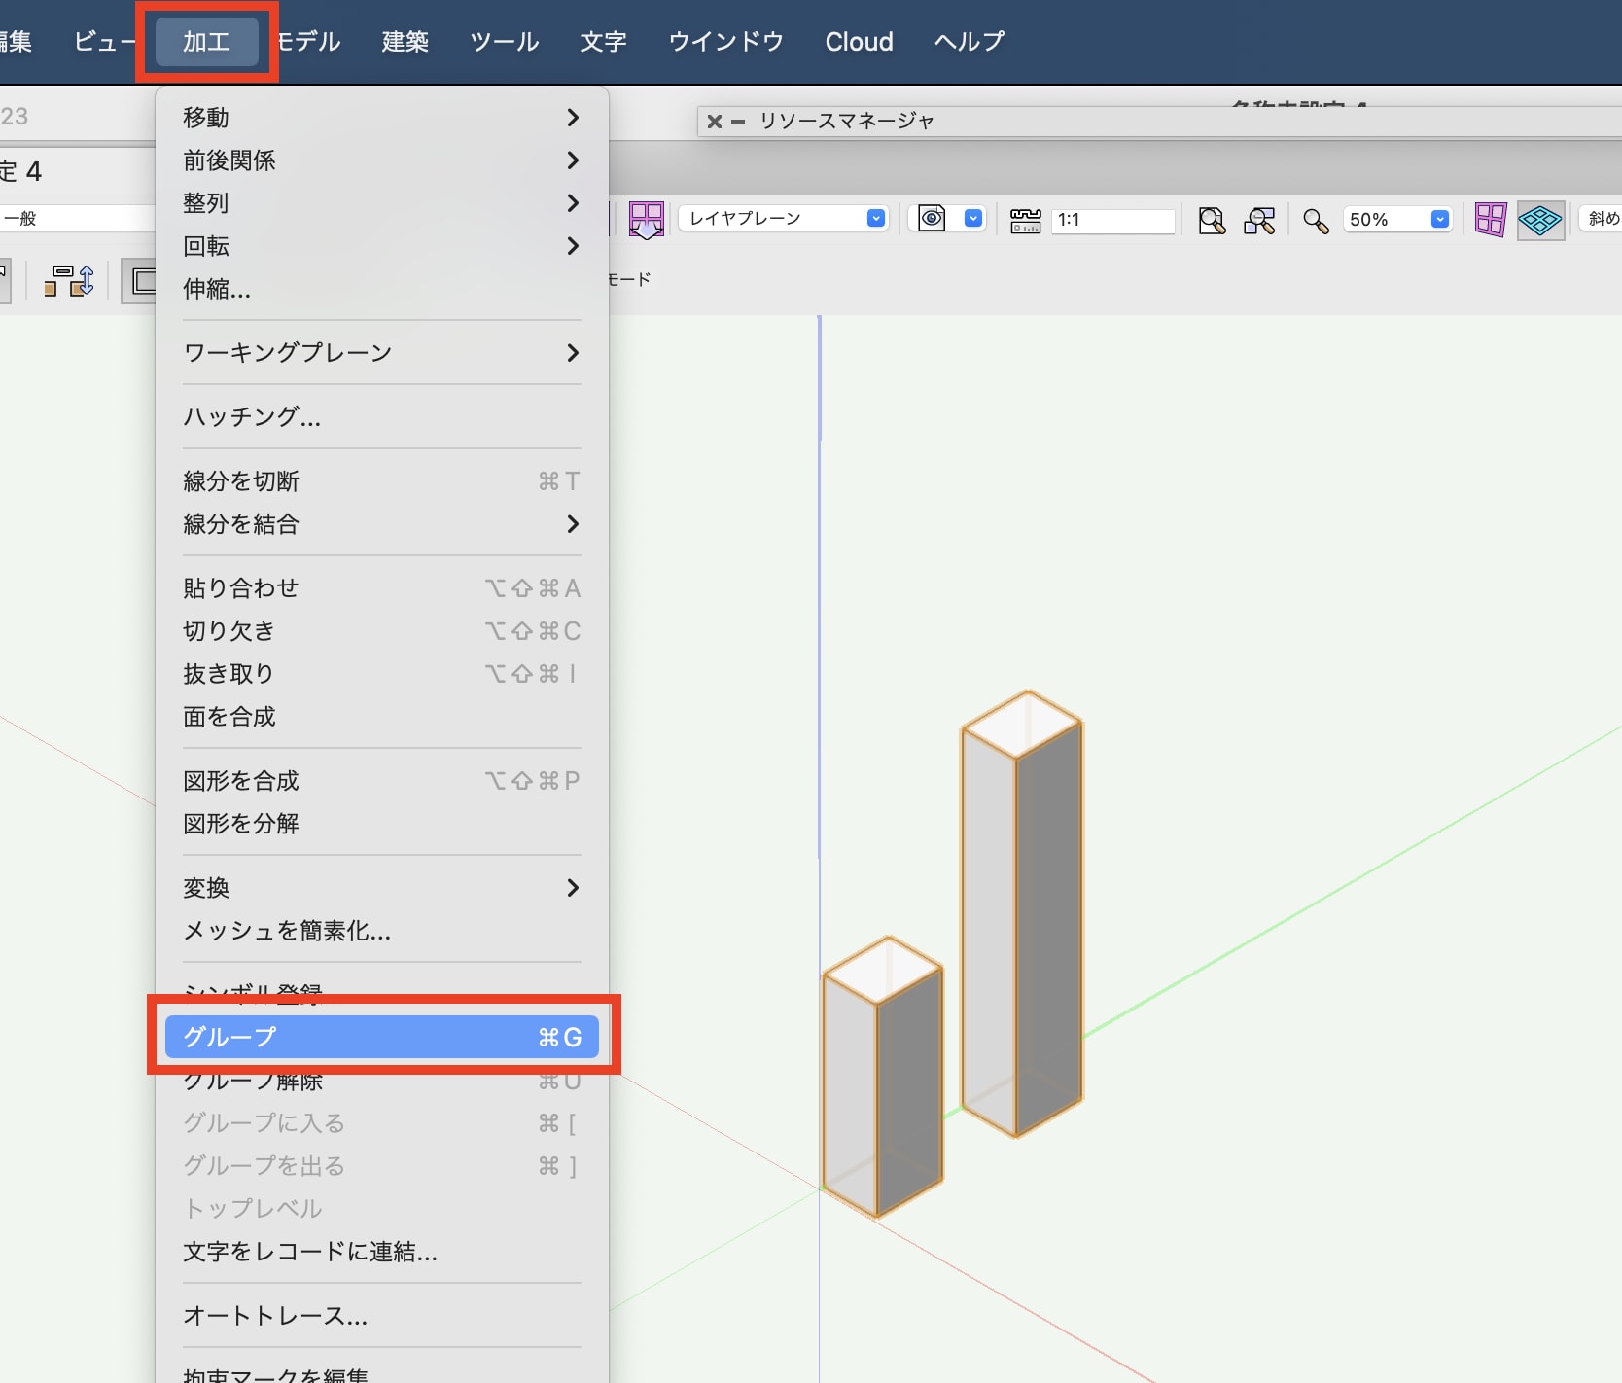Open the 斜め view dropdown
Viewport: 1622px width, 1383px height.
click(x=1601, y=219)
